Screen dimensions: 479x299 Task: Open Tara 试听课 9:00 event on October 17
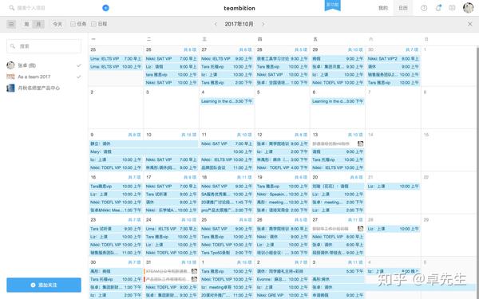[x=171, y=194]
